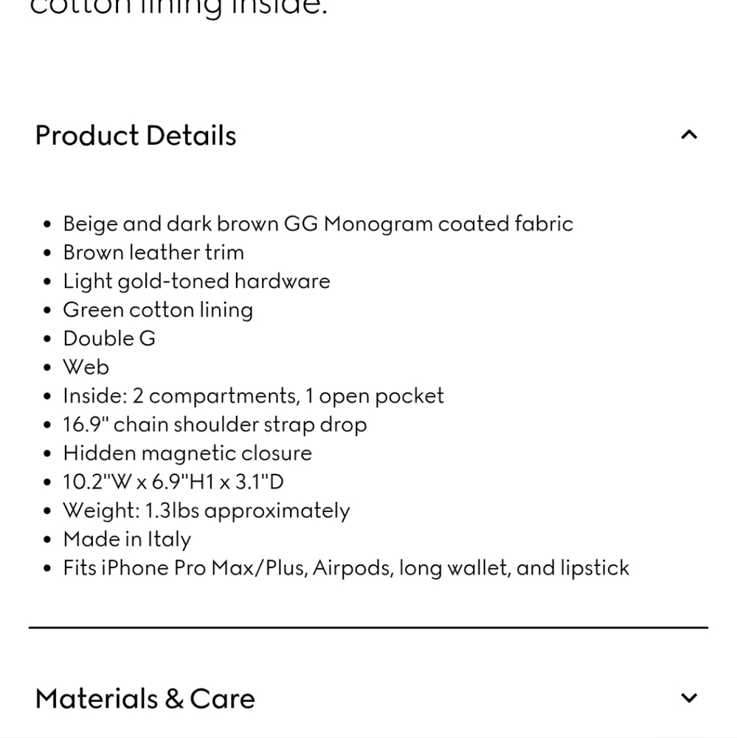Select the Weight 1.3lbs approximately text
737x738 pixels.
click(x=207, y=511)
